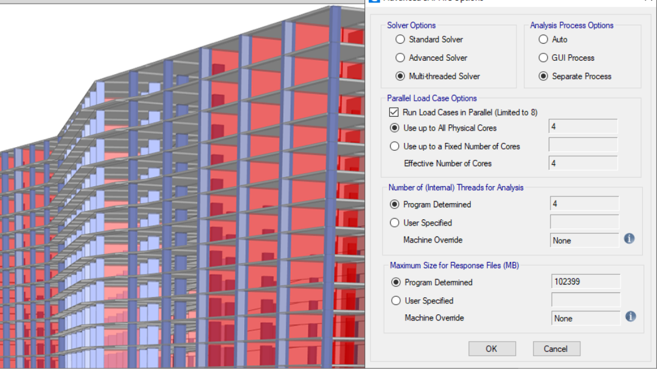This screenshot has width=657, height=369.
Task: Select User Specified for analysis threads
Action: (x=395, y=223)
